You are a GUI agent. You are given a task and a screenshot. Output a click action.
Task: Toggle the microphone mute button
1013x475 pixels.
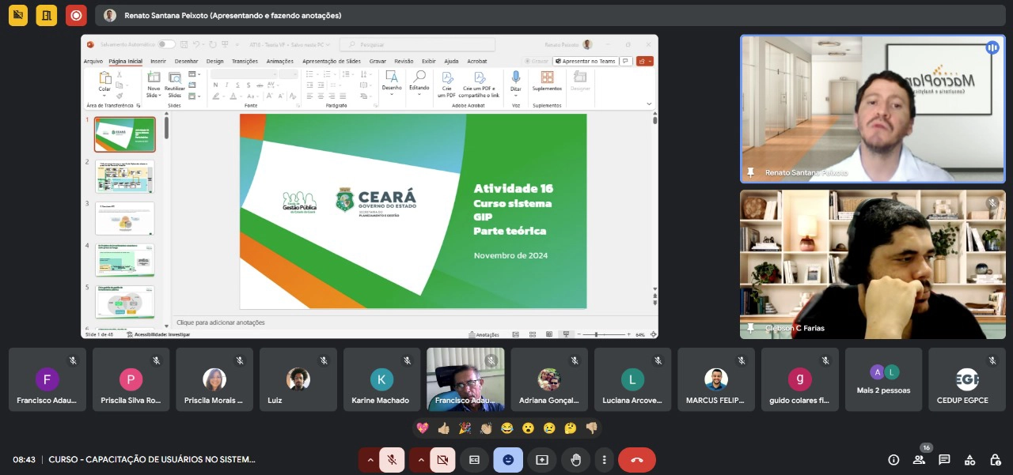click(x=392, y=459)
